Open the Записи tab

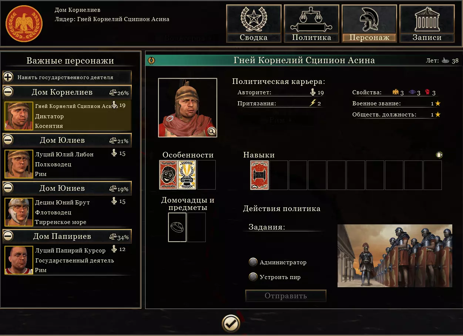click(427, 24)
